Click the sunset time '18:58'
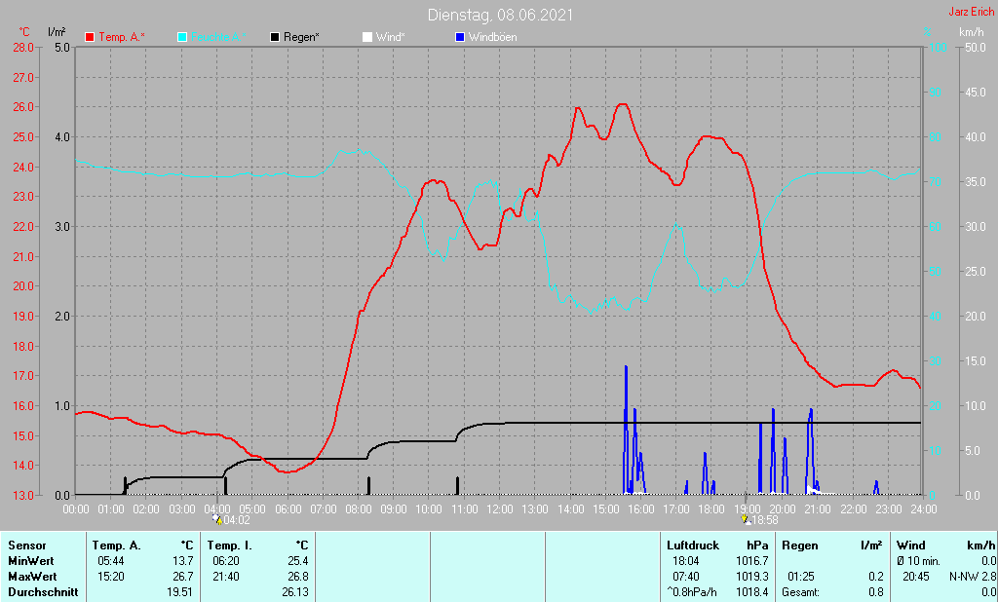The image size is (998, 602). (765, 520)
